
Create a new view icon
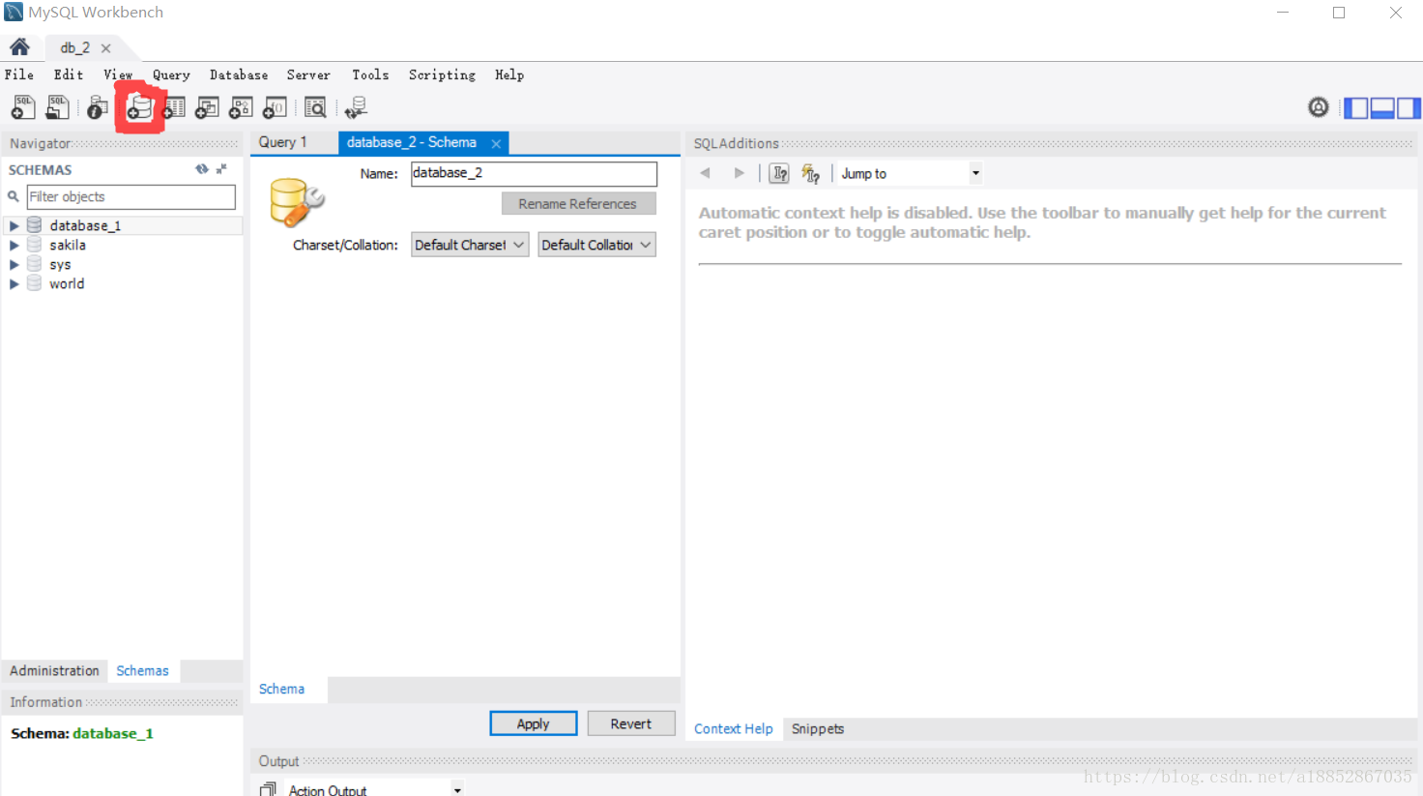pyautogui.click(x=207, y=107)
